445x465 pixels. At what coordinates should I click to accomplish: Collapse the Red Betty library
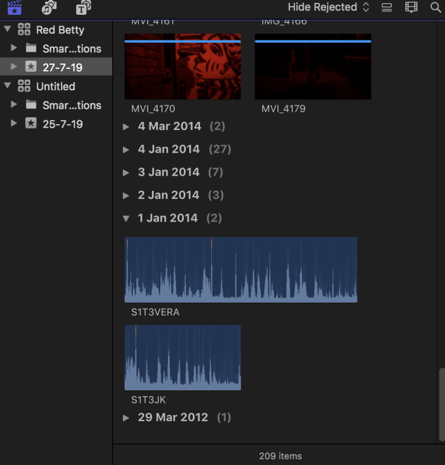[8, 30]
